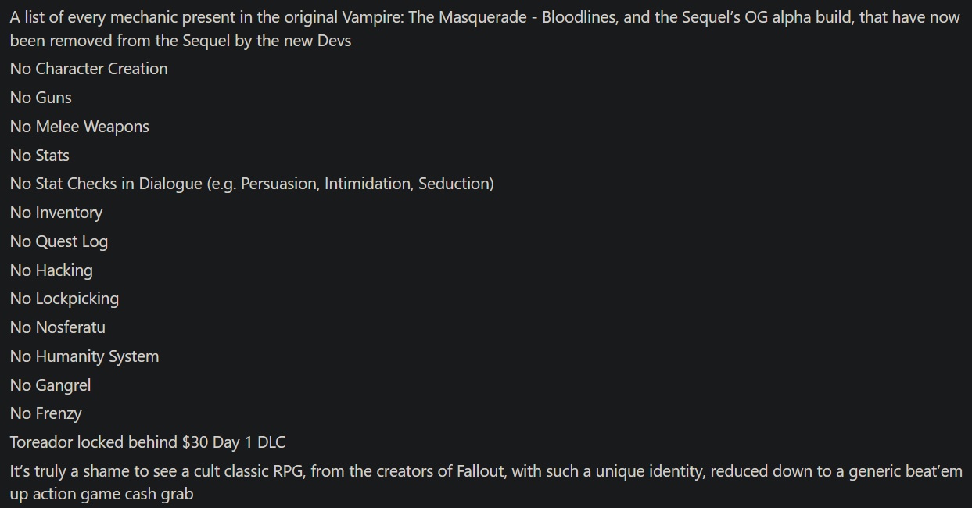Click on the "No Frenzy" line
The width and height of the screenshot is (972, 508).
pyautogui.click(x=45, y=413)
